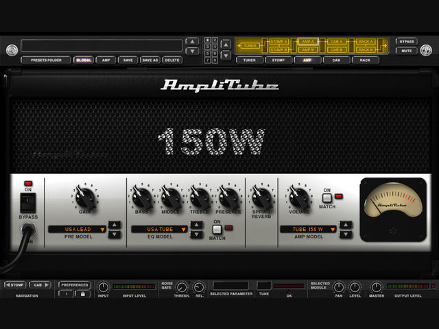Select Rack B block in signal chain
439x329 pixels.
point(366,50)
